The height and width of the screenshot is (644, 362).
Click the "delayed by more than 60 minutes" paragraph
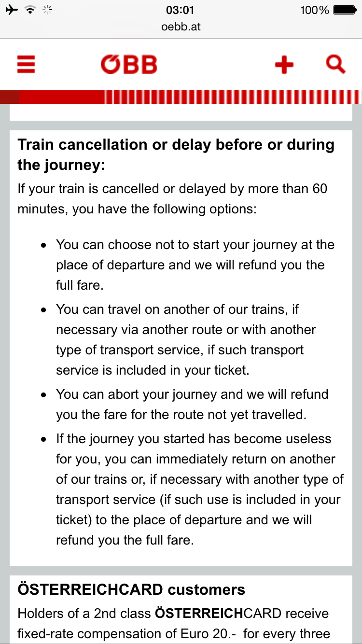(172, 198)
